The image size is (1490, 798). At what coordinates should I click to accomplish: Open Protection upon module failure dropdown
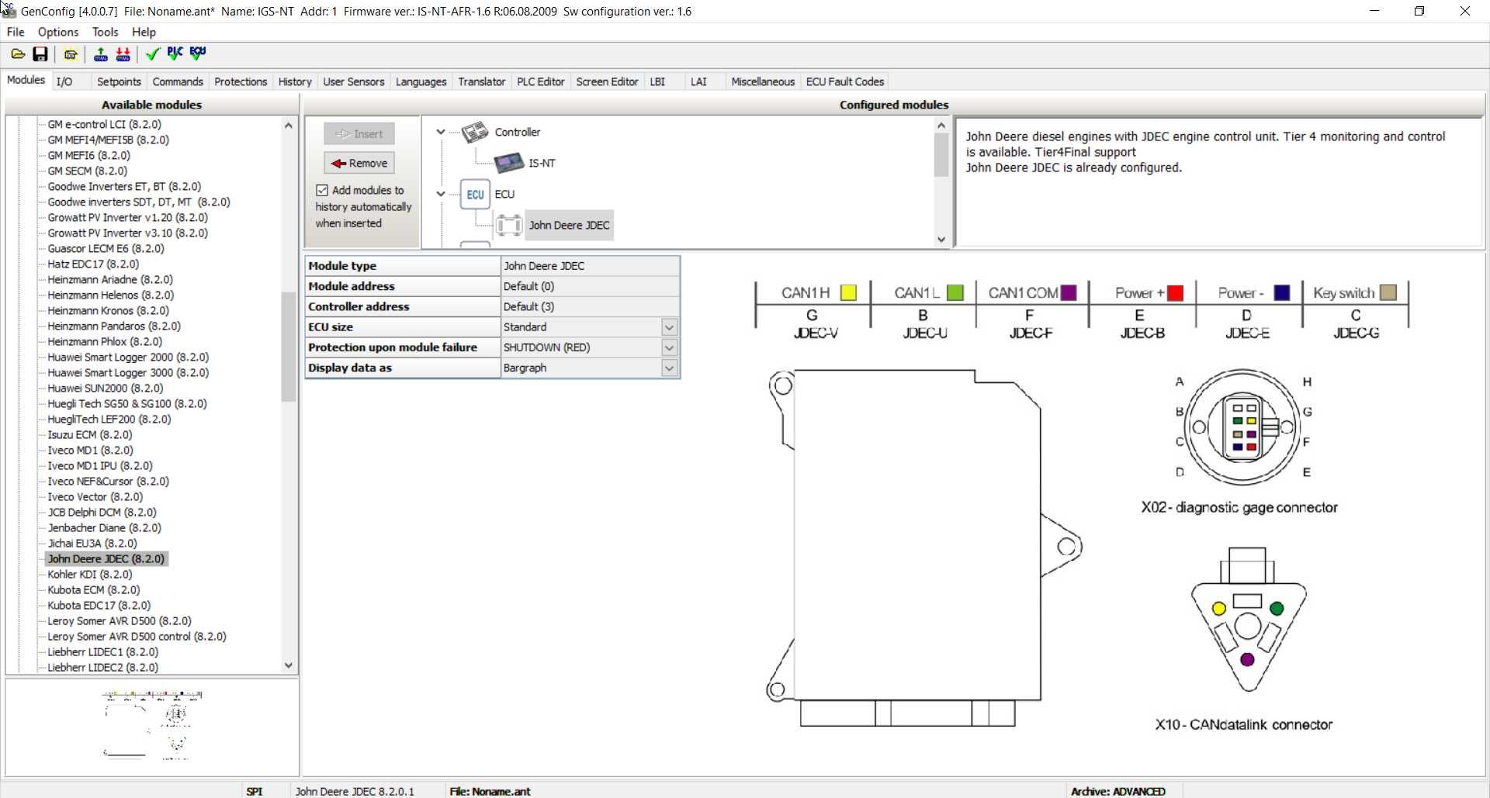point(669,347)
